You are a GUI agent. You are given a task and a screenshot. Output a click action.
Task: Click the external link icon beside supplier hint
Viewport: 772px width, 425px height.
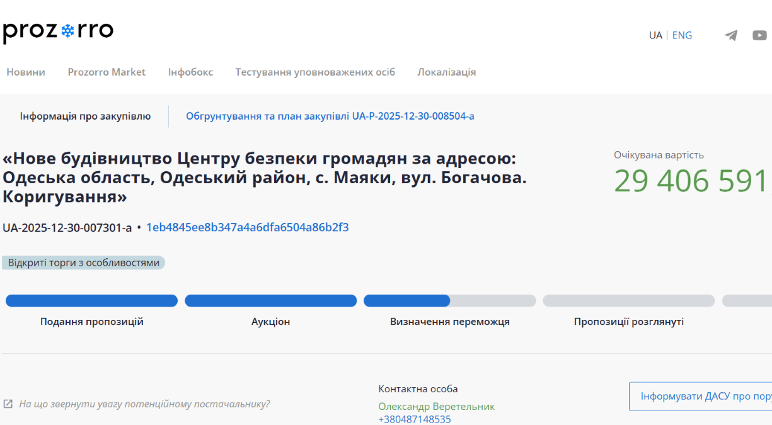(8, 404)
